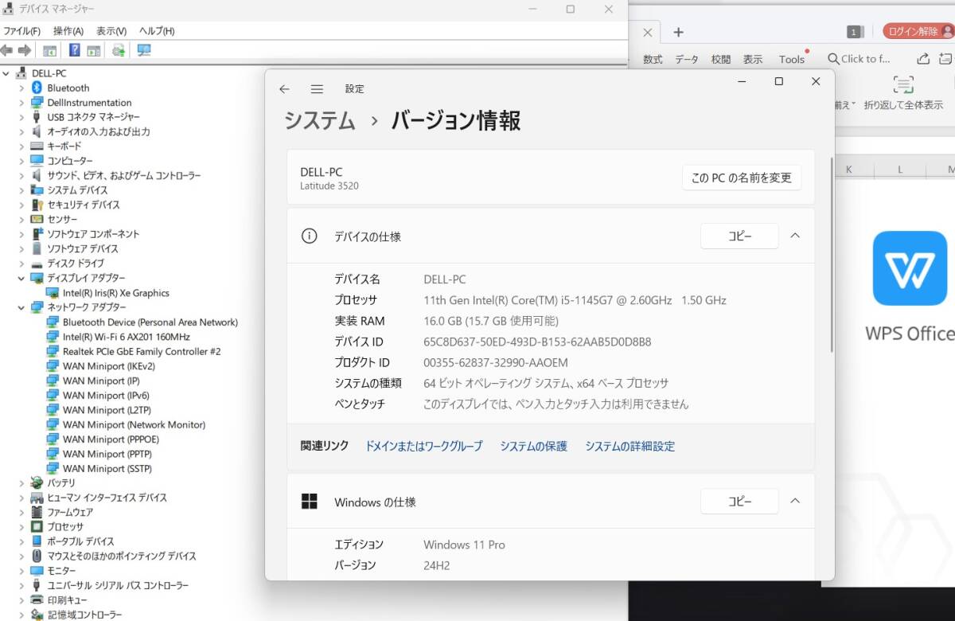
Task: Click the info icon beside デバイスの仕様
Action: click(309, 236)
